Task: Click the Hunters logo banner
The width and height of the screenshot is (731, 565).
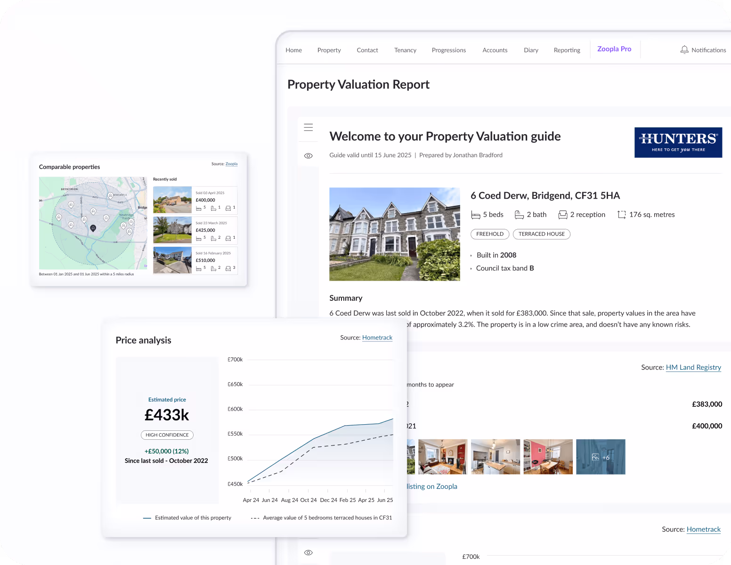Action: click(x=678, y=142)
